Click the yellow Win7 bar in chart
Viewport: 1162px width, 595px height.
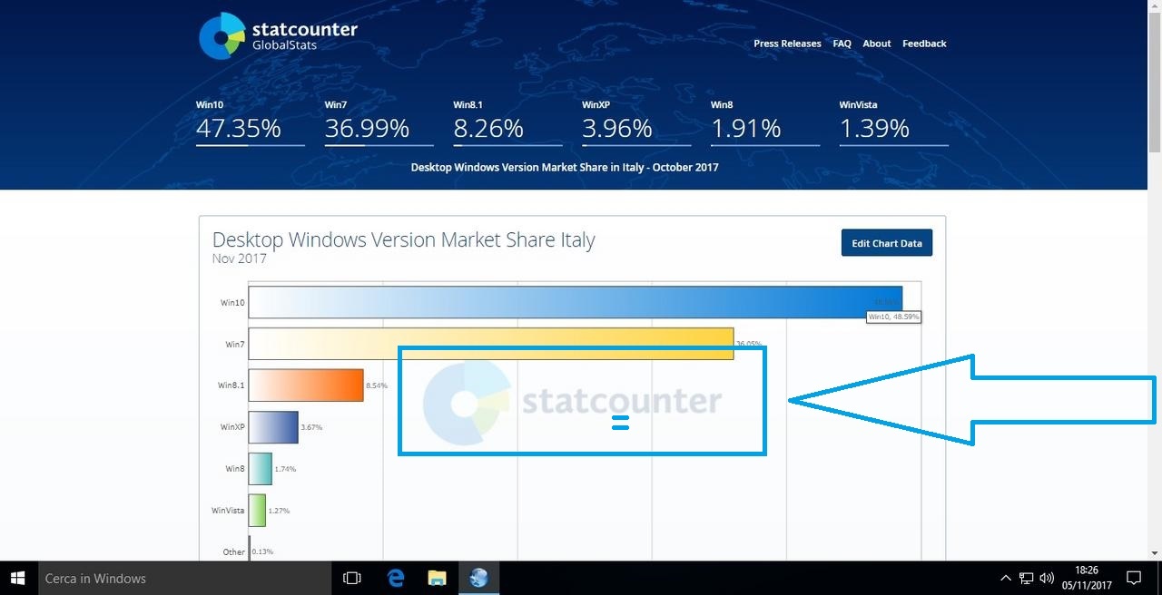click(491, 344)
